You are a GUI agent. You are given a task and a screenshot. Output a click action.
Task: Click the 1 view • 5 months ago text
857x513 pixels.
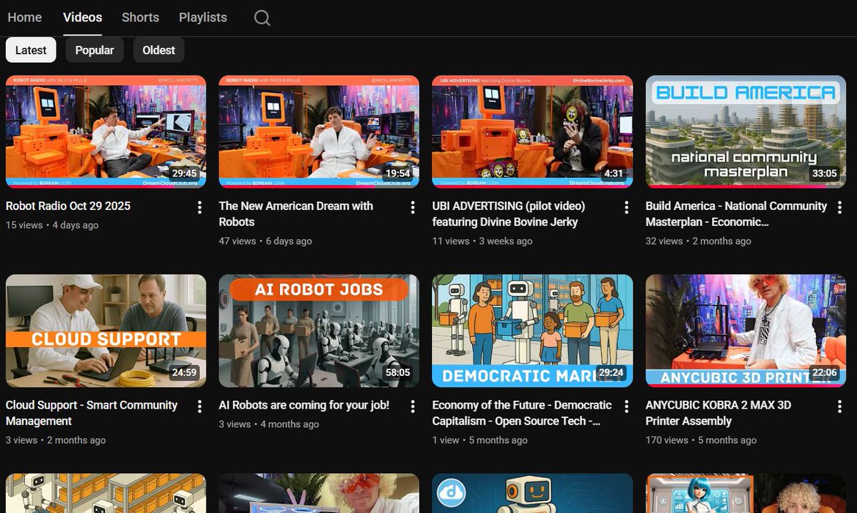tap(480, 440)
